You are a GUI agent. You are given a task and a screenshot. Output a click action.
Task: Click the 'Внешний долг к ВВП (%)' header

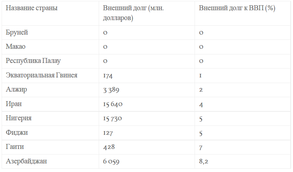pyautogui.click(x=237, y=8)
